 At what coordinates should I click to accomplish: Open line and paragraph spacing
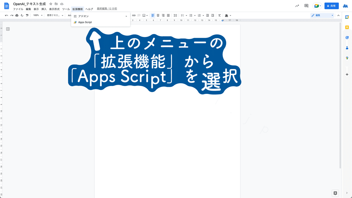[x=175, y=15]
